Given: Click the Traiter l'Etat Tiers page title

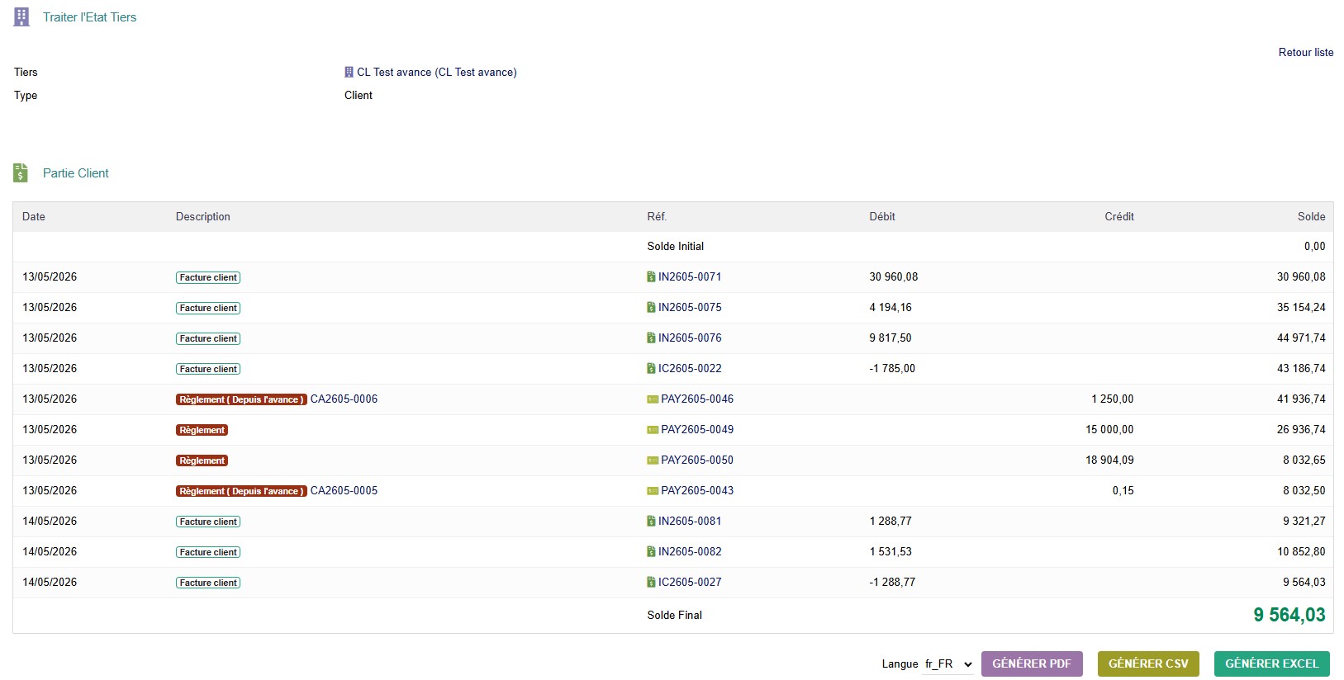Looking at the screenshot, I should coord(90,17).
